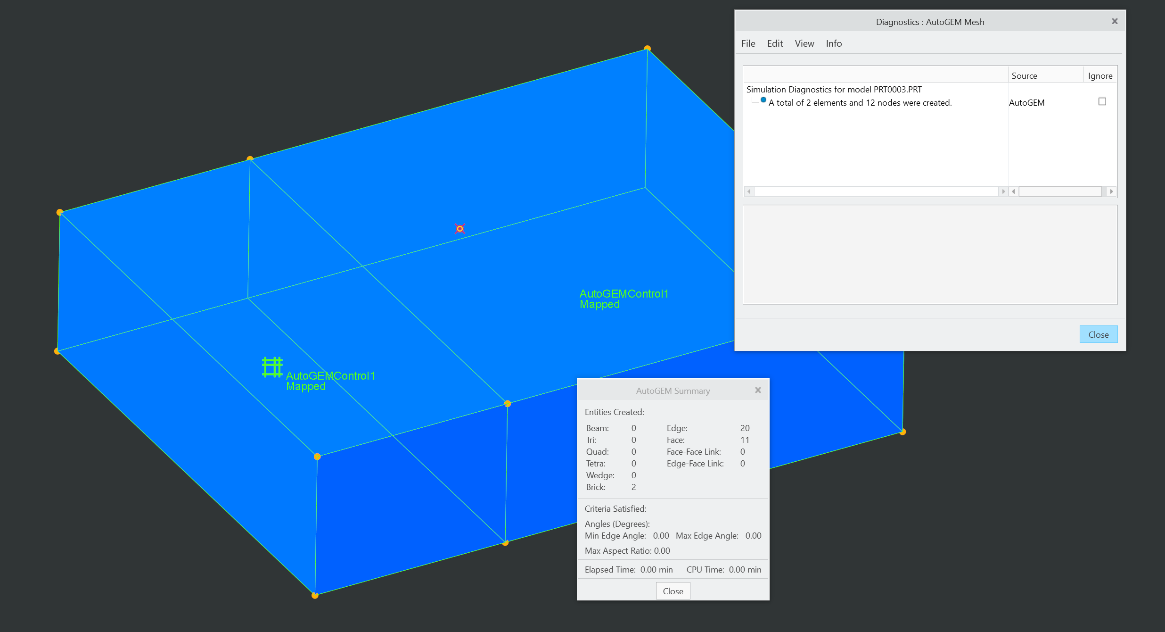This screenshot has width=1165, height=632.
Task: Open the Edit menu of the Diagnostics window
Action: (775, 43)
